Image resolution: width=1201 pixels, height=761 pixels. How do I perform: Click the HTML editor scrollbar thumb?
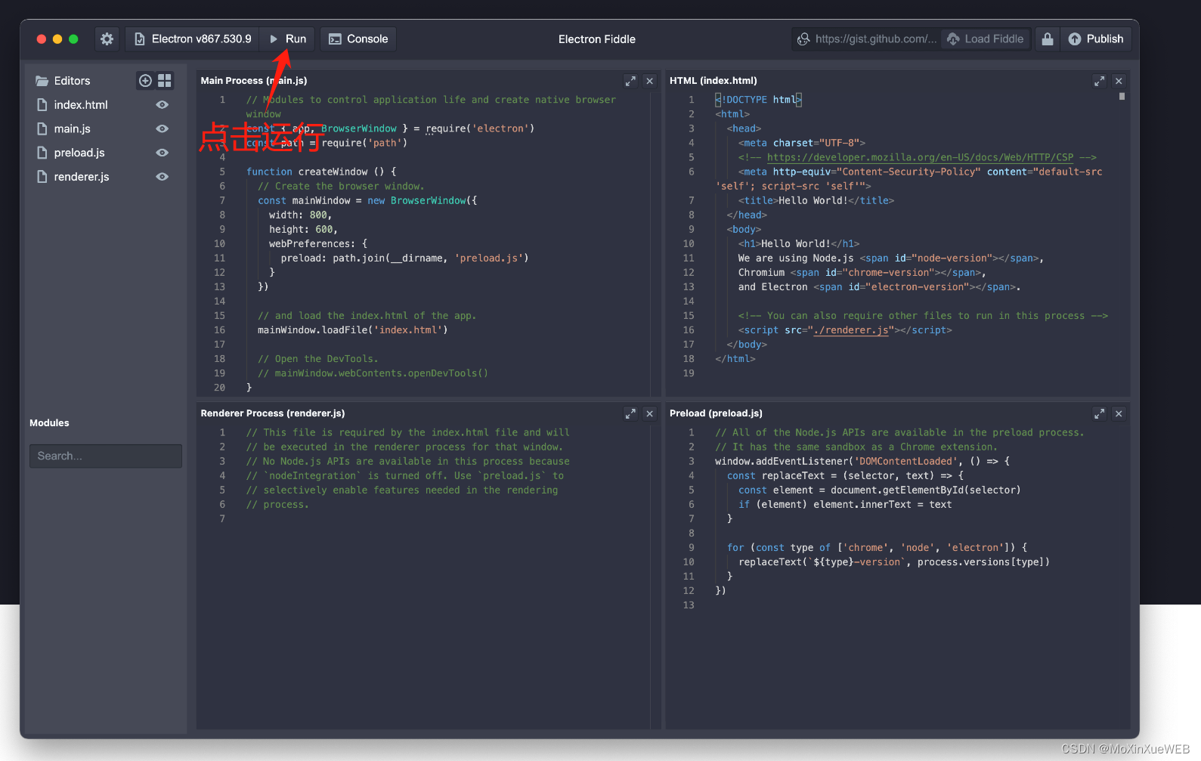[1122, 96]
